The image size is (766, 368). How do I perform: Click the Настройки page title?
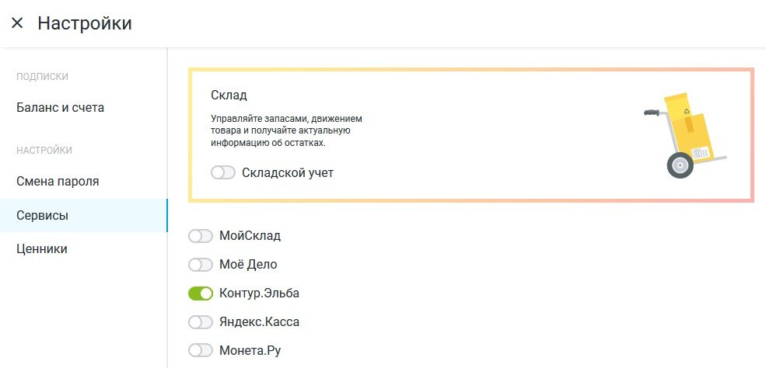click(85, 23)
